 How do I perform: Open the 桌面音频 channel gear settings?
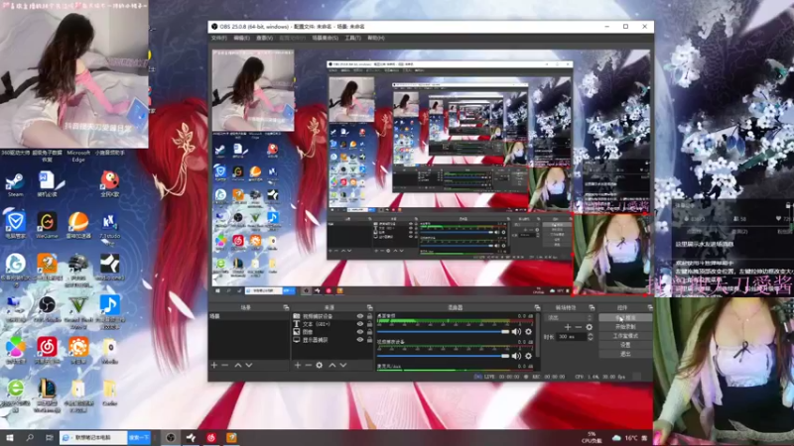[x=529, y=332]
